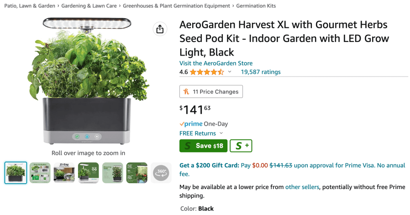Visit the AeroGarden Store link
The width and height of the screenshot is (410, 215).
(x=216, y=63)
